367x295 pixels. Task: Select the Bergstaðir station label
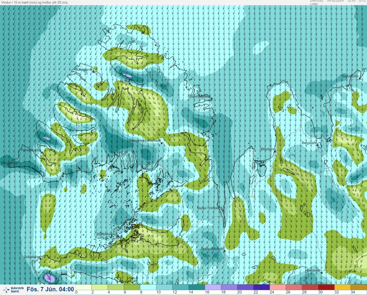click(309, 143)
